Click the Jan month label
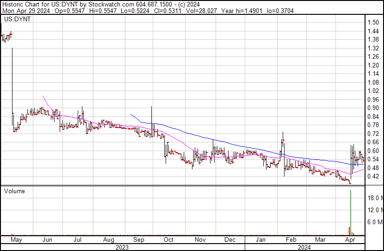This screenshot has height=251, width=384. [x=260, y=240]
